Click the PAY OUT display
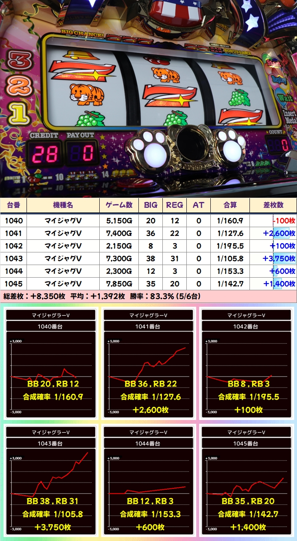This screenshot has height=541, width=297. pyautogui.click(x=82, y=154)
